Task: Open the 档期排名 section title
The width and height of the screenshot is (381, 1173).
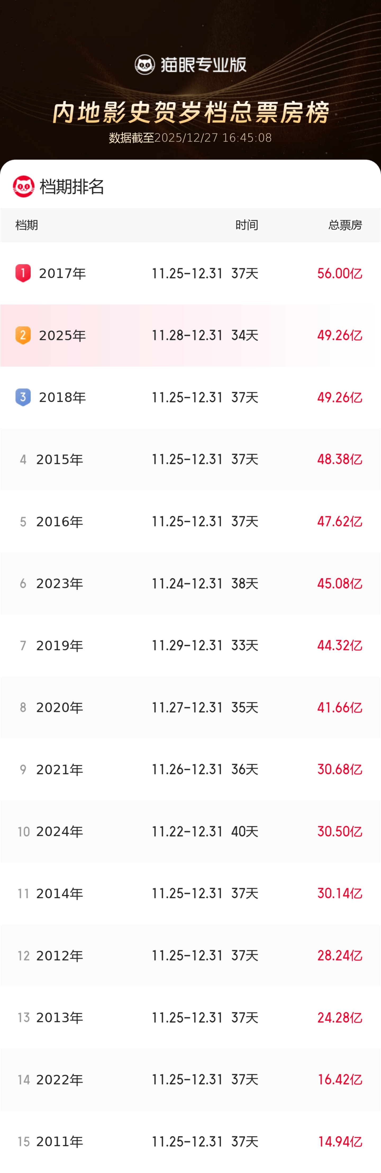Action: pyautogui.click(x=72, y=187)
